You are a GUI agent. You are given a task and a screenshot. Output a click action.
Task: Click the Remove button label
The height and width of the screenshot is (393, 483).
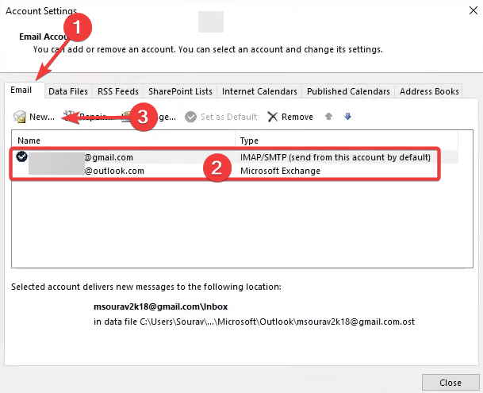[297, 117]
